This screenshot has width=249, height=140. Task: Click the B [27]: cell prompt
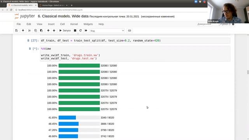(x=33, y=40)
